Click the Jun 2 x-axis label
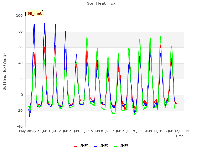203x152 pixels. coord(57,131)
